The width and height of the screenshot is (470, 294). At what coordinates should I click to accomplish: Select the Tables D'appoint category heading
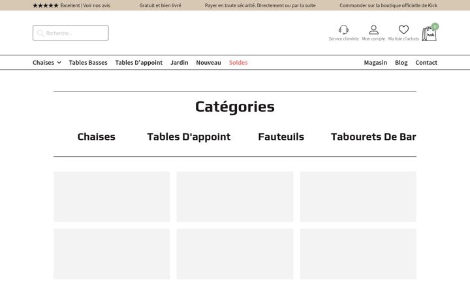189,137
